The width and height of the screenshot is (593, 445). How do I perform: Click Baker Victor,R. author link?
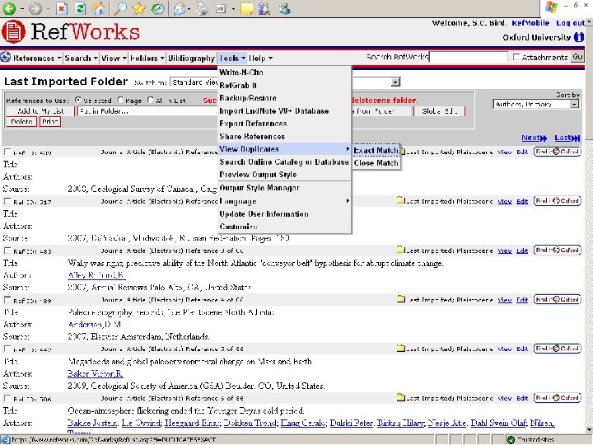pos(95,373)
